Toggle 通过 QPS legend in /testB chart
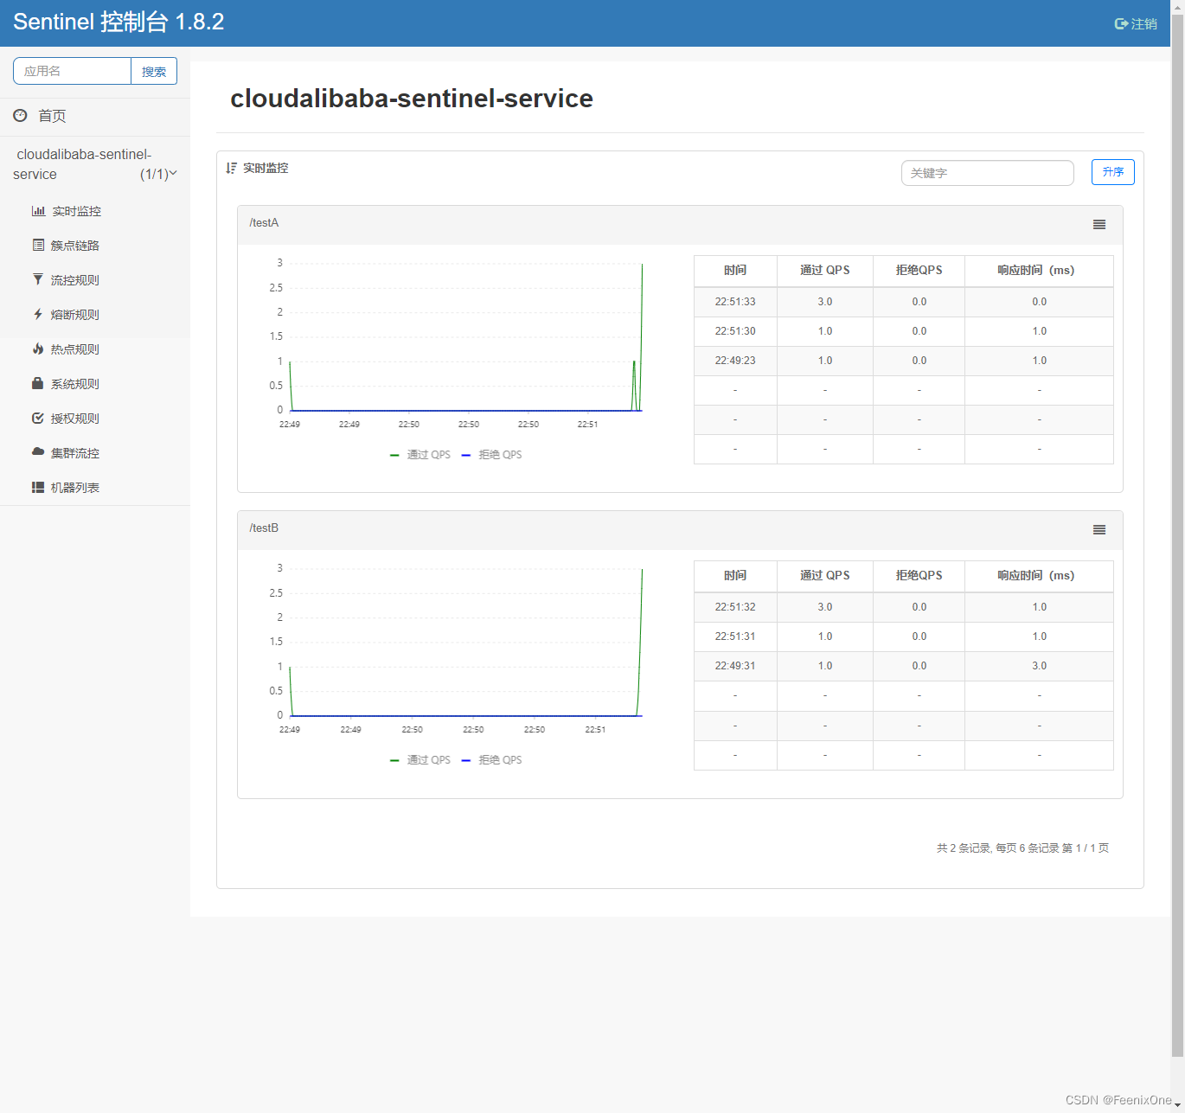Image resolution: width=1185 pixels, height=1113 pixels. click(420, 760)
